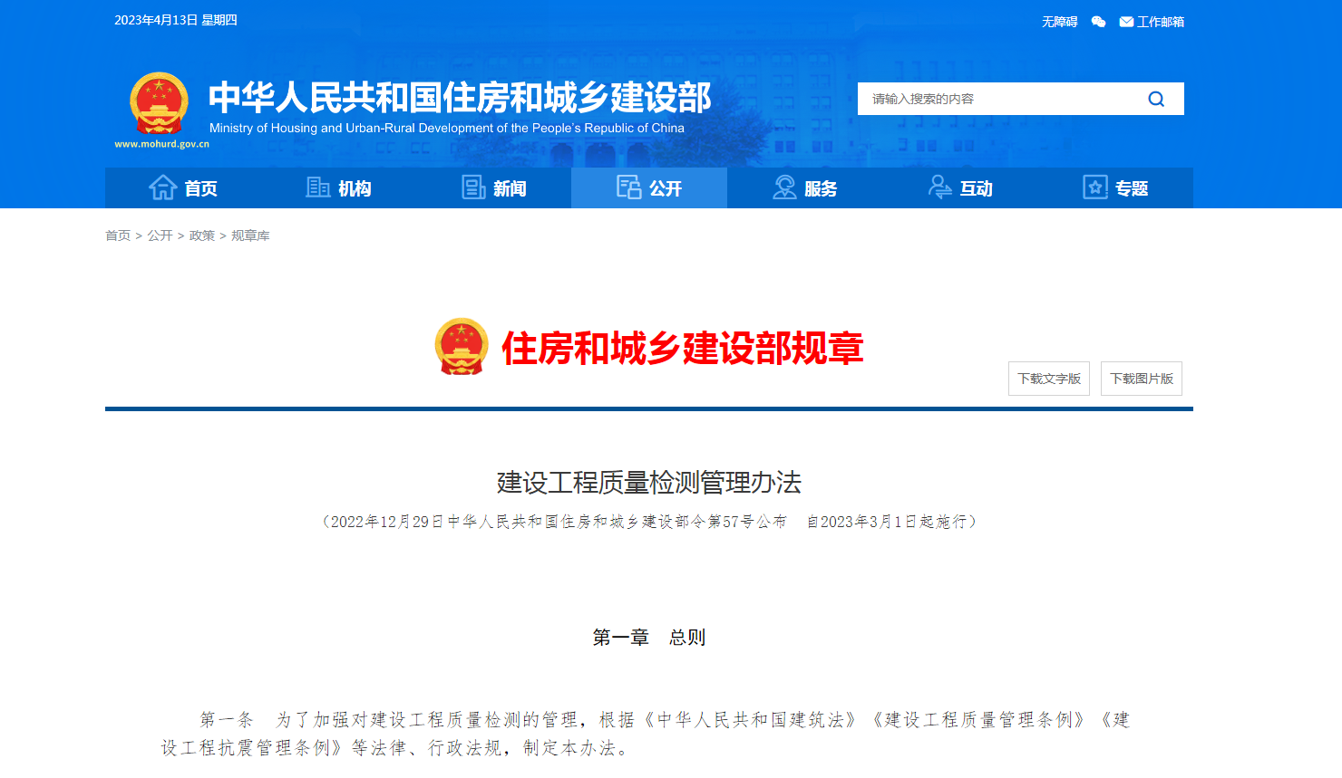Click the promulgation note mentioning 第57号
Screen dimensions: 1342x778
(649, 522)
